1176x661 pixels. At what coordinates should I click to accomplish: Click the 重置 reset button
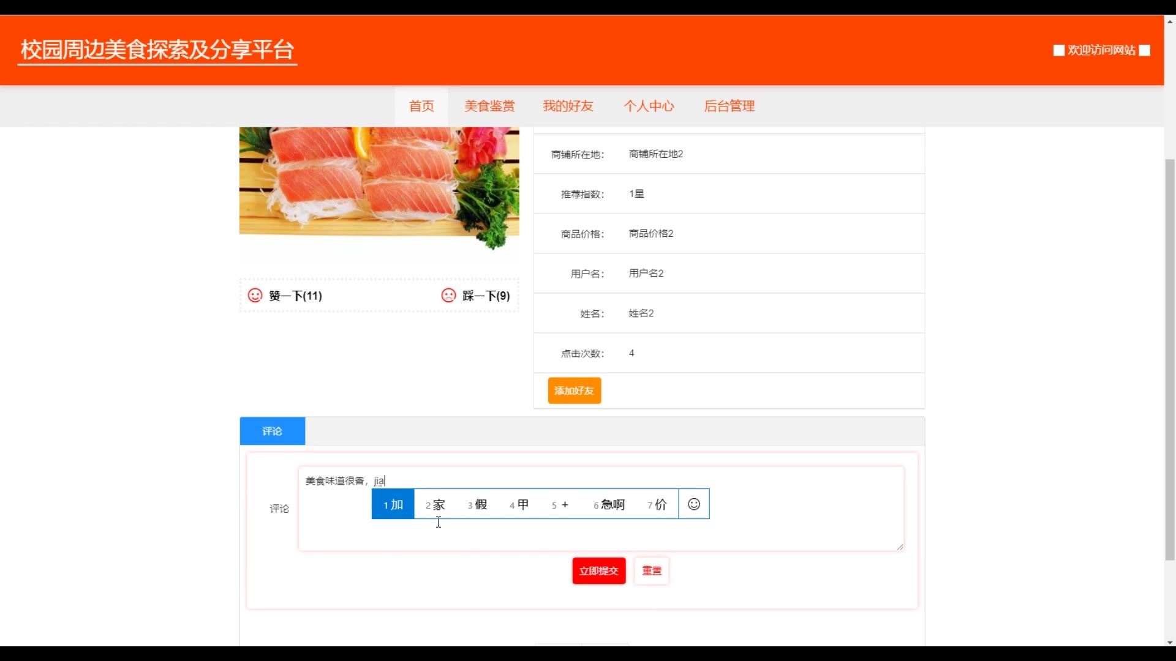[x=651, y=570]
